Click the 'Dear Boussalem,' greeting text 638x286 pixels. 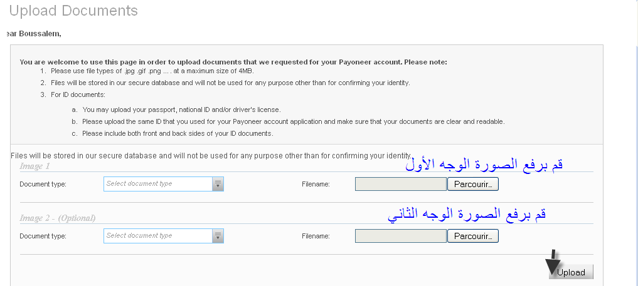33,33
